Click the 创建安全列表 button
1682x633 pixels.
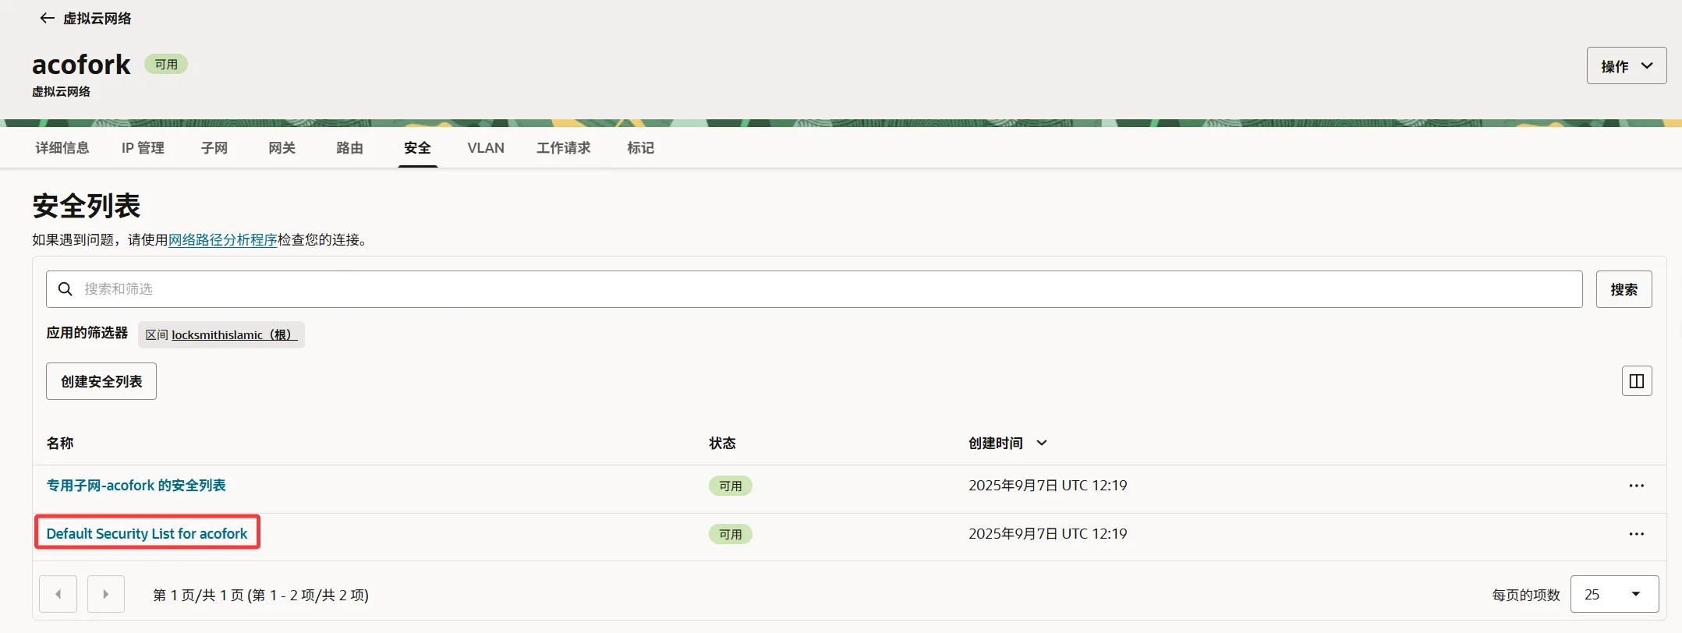pyautogui.click(x=101, y=381)
